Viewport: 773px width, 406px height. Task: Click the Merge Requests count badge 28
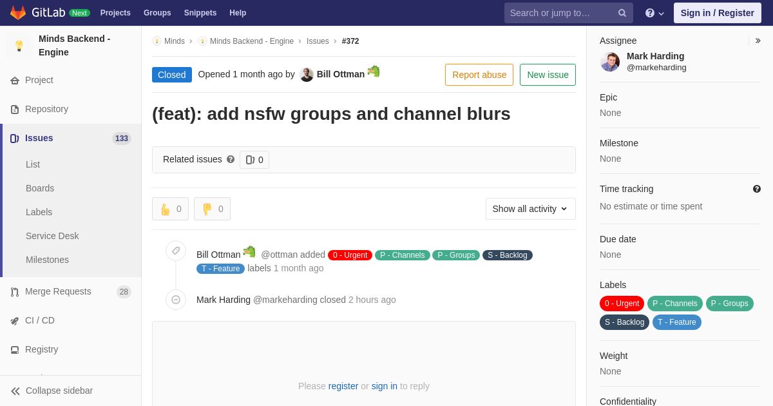coord(124,292)
